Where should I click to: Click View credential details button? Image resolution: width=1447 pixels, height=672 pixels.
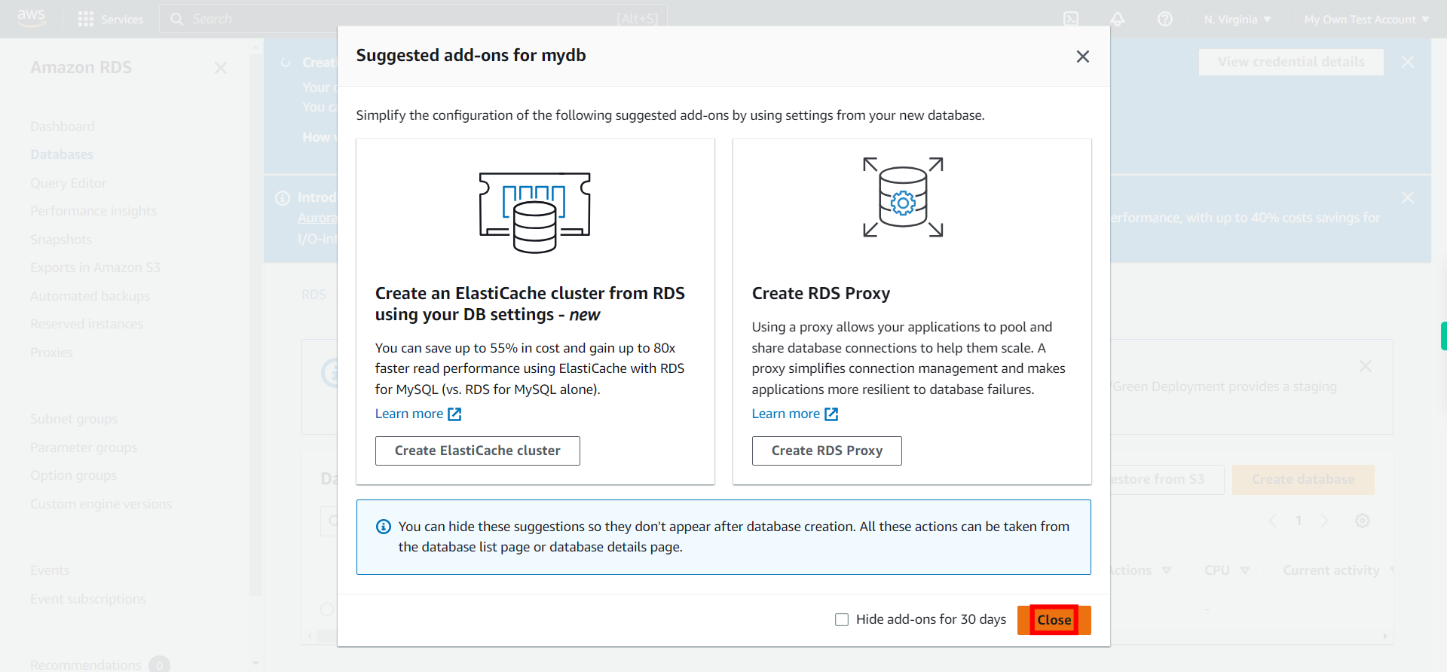point(1291,62)
